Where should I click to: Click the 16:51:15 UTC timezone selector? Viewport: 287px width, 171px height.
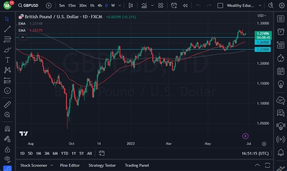click(255, 153)
